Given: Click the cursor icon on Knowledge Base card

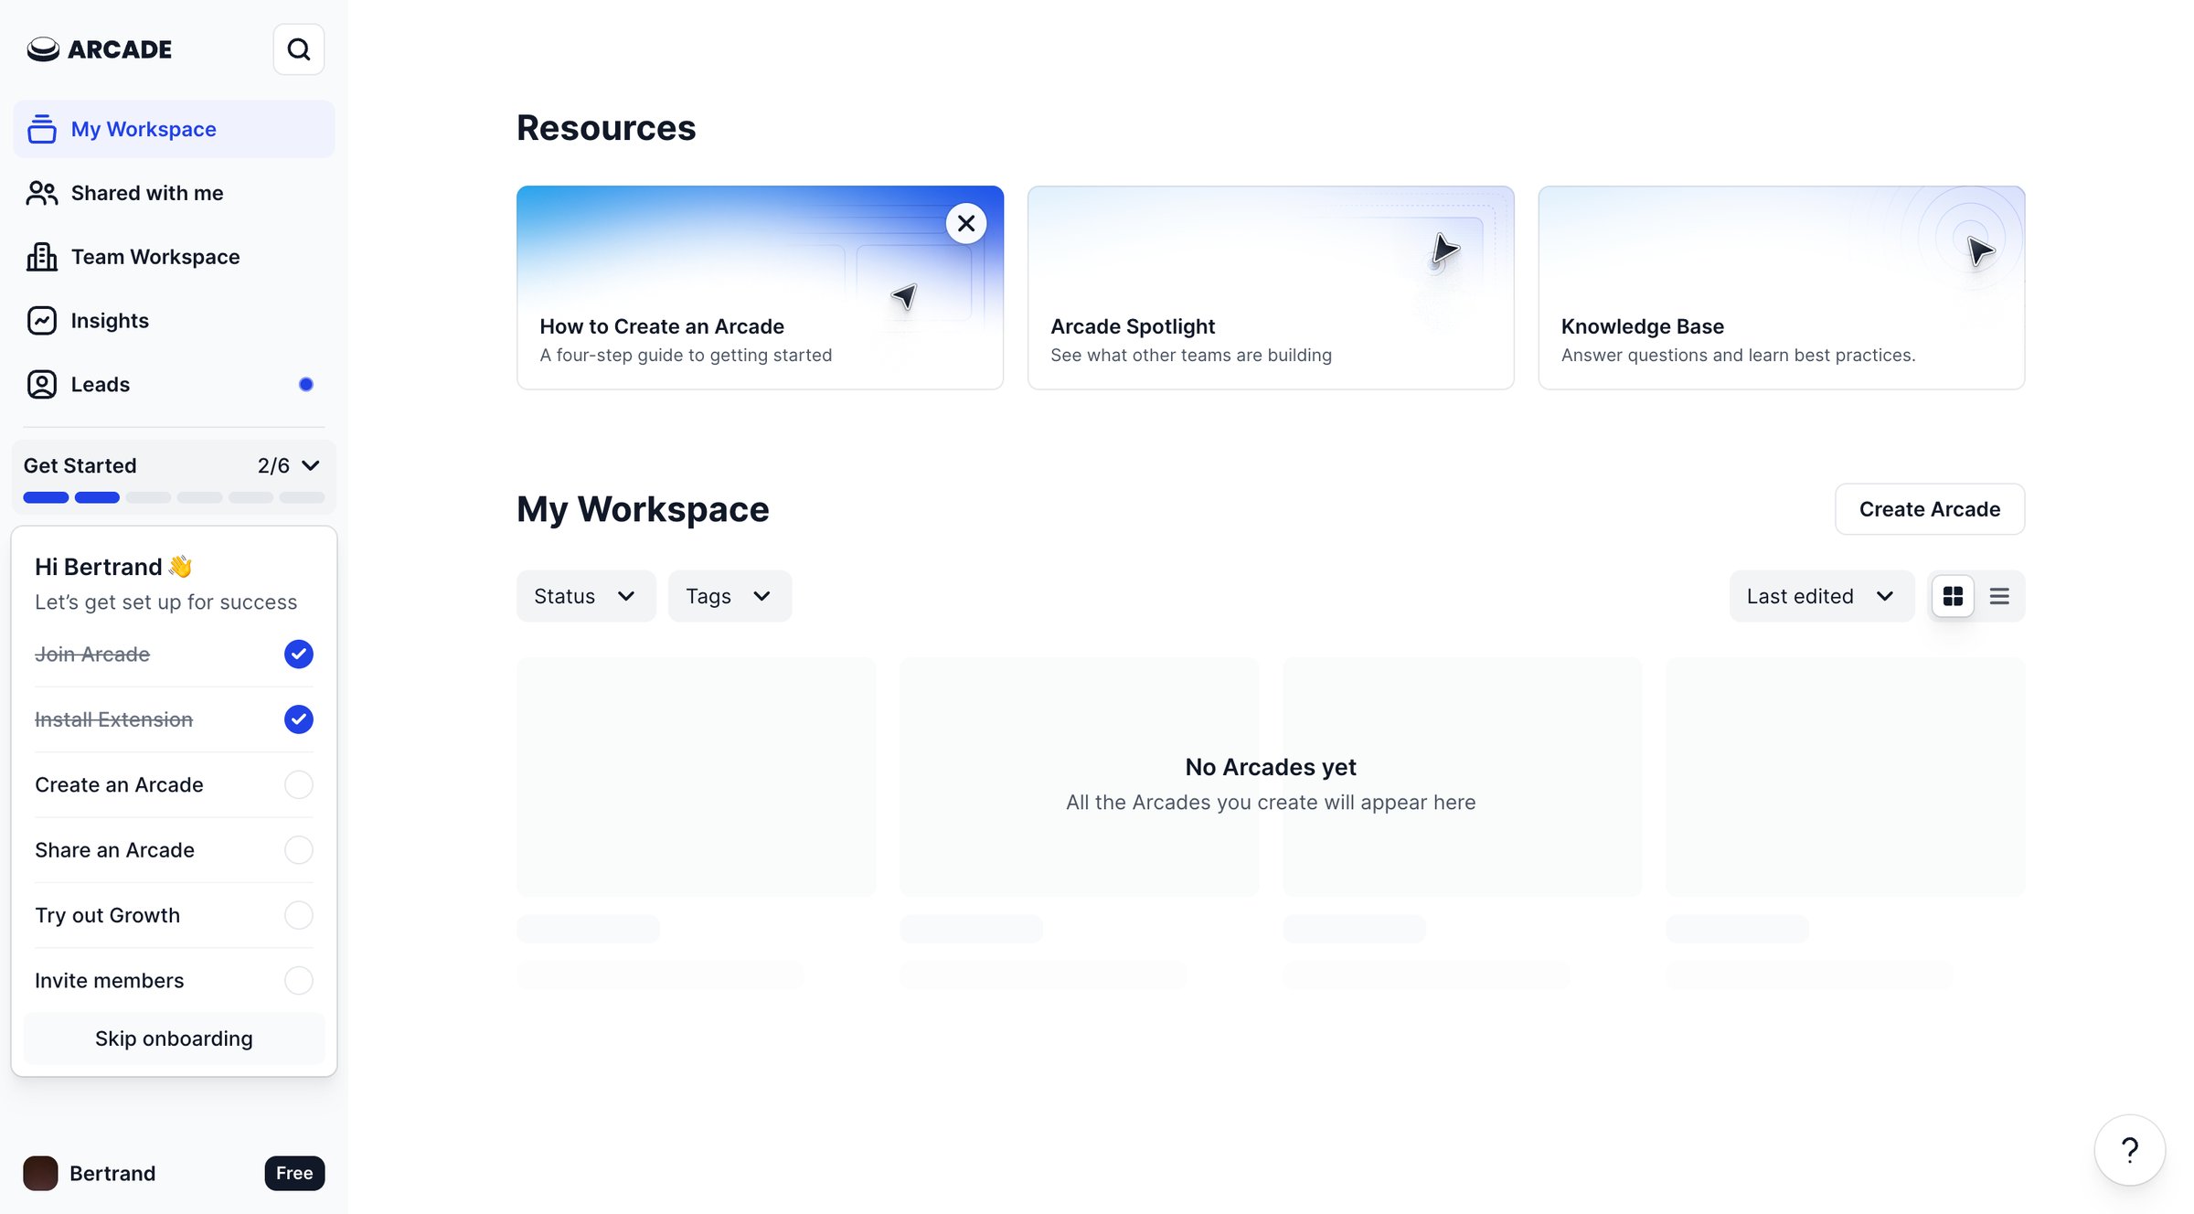Looking at the screenshot, I should (x=1979, y=251).
